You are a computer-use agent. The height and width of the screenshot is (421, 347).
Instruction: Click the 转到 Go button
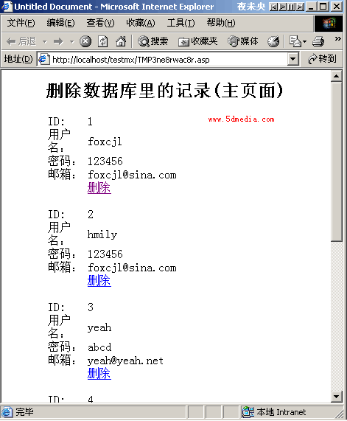coord(322,59)
